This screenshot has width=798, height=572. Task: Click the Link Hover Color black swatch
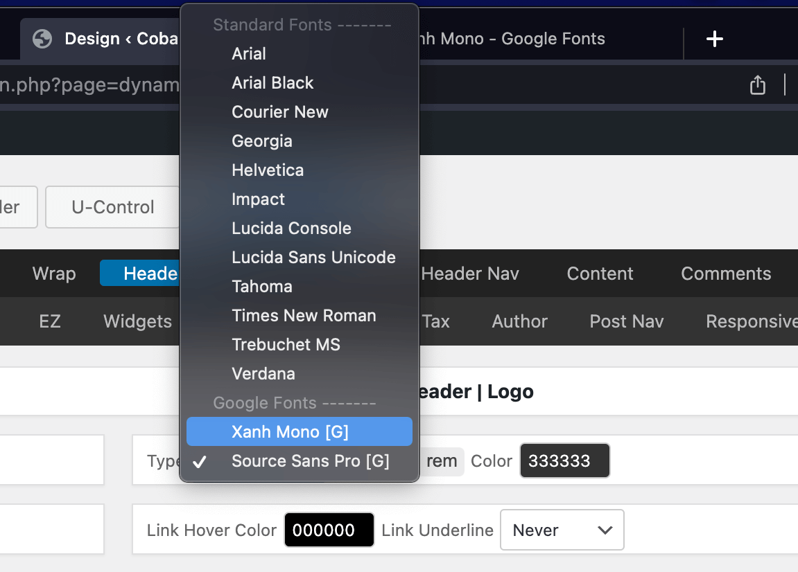(329, 530)
